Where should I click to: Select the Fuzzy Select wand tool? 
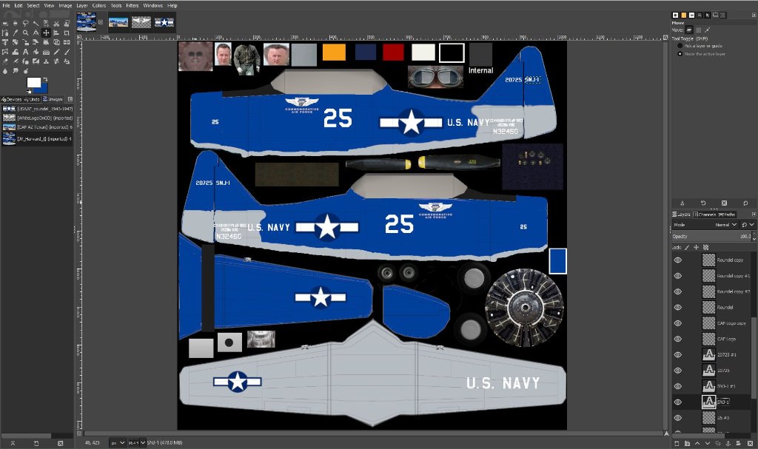[36, 23]
